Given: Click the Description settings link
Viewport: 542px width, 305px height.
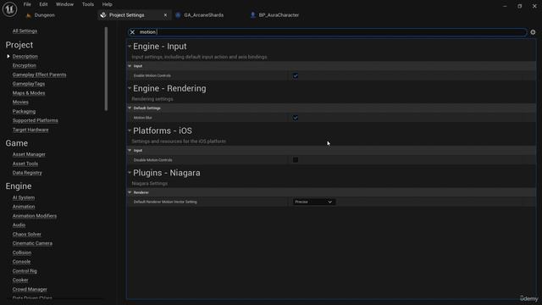Looking at the screenshot, I should coord(25,57).
